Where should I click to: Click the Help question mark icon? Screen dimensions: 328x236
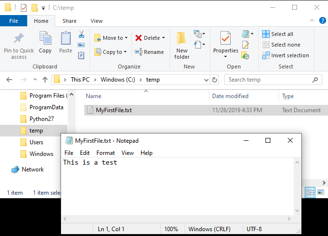[323, 20]
